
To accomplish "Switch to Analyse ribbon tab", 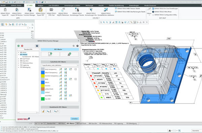I will point(40,5).
